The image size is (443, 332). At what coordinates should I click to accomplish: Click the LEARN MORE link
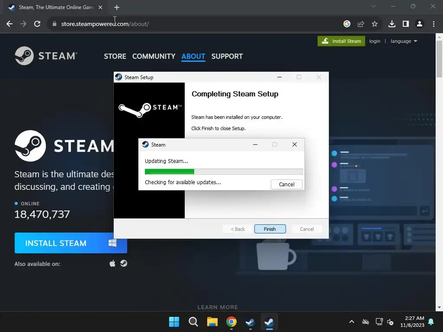pyautogui.click(x=218, y=307)
